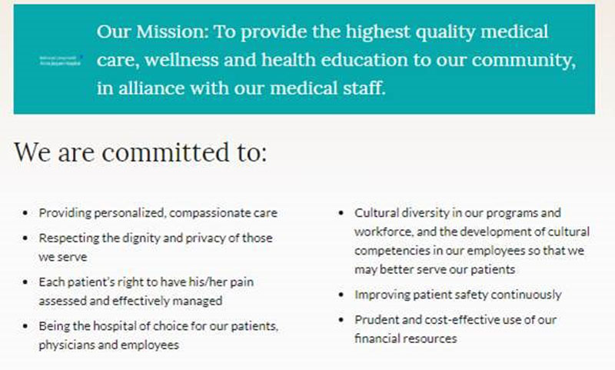Click the hospital logo in teal banner
The width and height of the screenshot is (615, 370).
pyautogui.click(x=62, y=60)
